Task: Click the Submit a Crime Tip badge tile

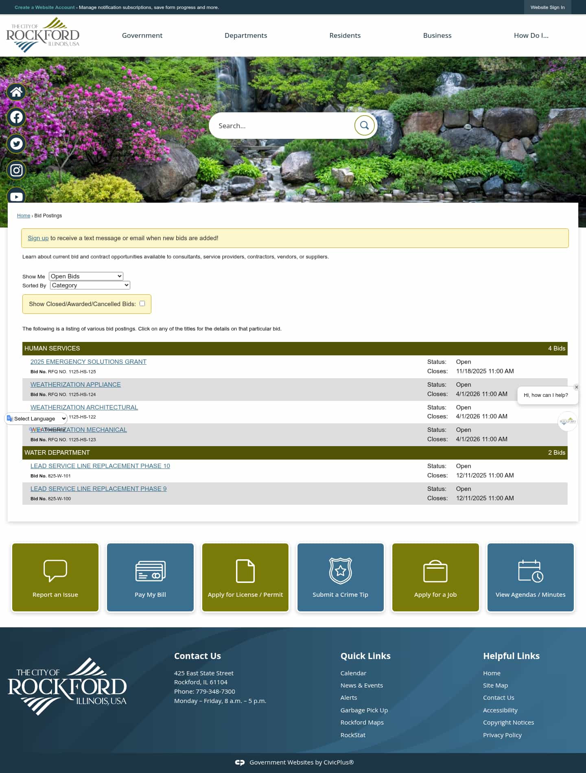Action: [x=341, y=577]
